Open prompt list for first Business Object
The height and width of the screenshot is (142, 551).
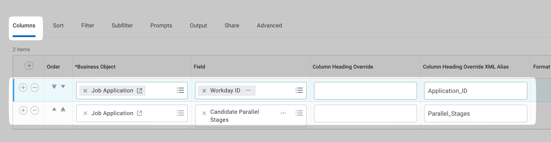click(180, 90)
